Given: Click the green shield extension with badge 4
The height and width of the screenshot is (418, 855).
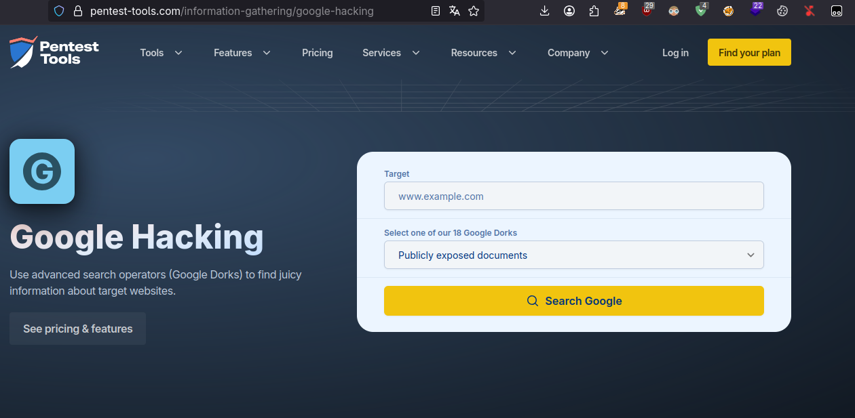Looking at the screenshot, I should tap(702, 9).
